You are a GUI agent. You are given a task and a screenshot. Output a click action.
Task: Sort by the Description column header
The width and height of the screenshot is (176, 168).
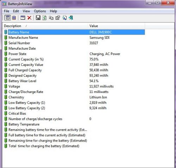coord(45,26)
